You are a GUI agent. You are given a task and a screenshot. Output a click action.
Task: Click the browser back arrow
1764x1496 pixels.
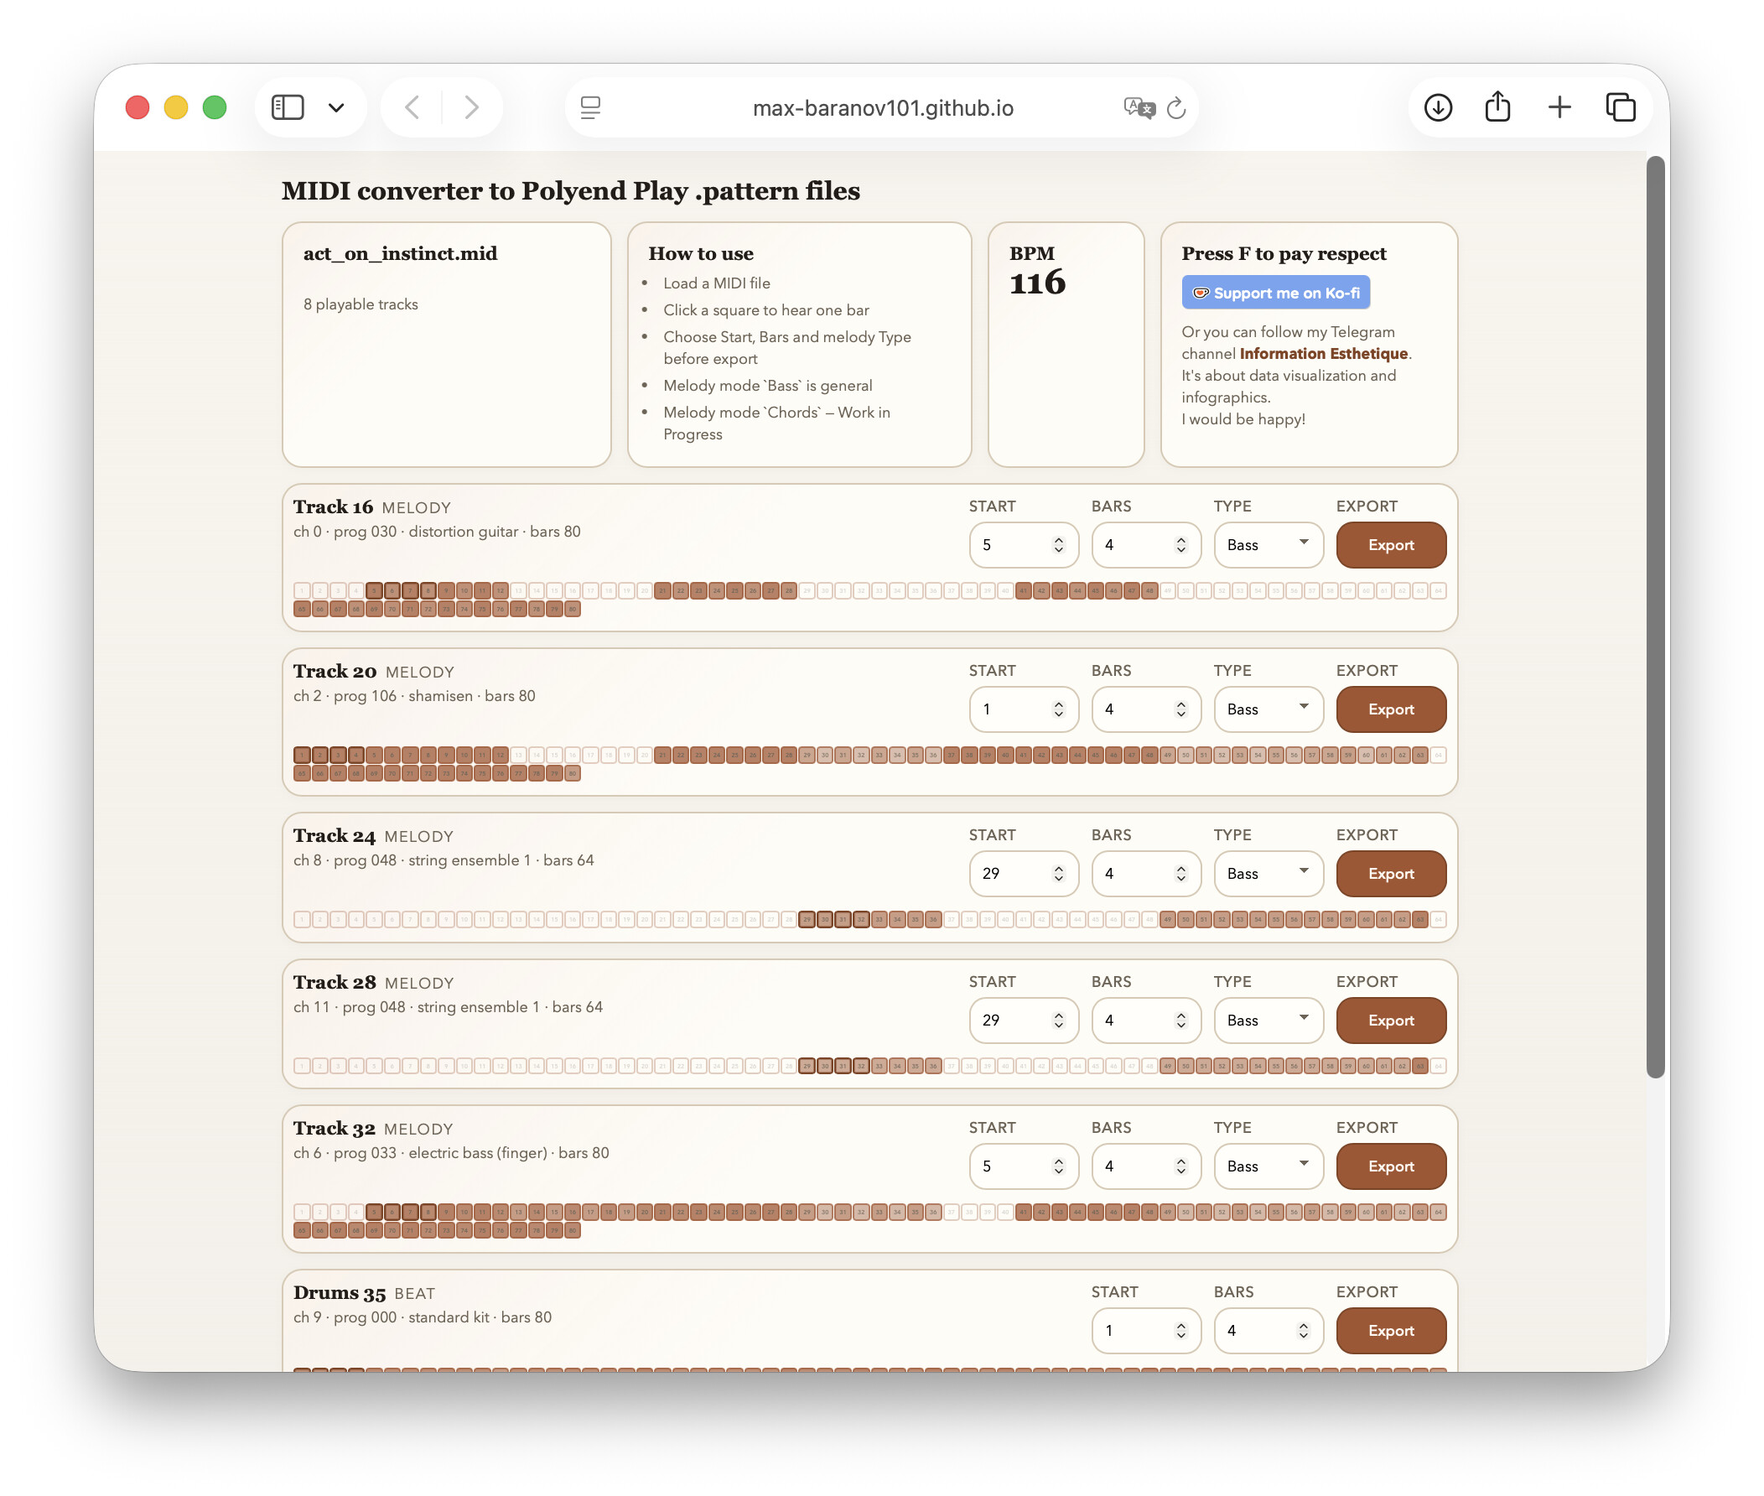tap(412, 107)
